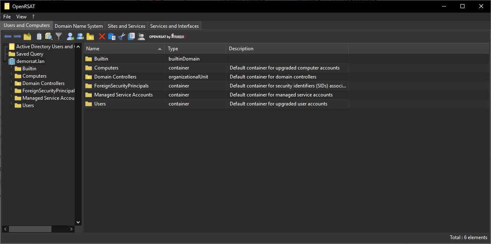Click the new folder icon with star
Screen dimensions: 491x244
tap(90, 37)
